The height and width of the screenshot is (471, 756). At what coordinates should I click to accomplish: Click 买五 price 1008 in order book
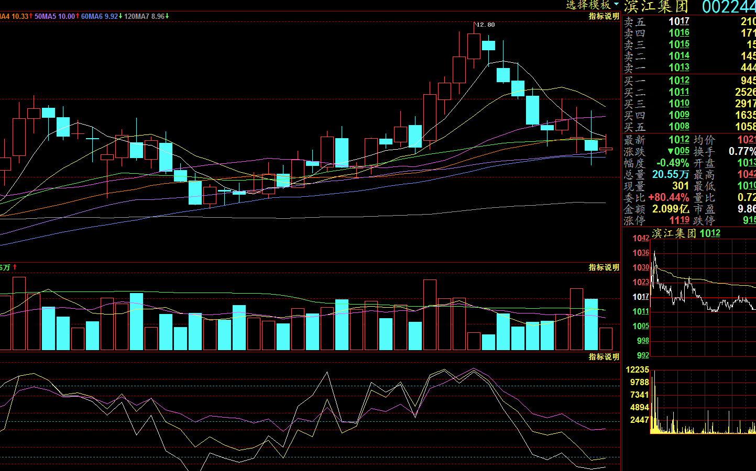click(679, 127)
